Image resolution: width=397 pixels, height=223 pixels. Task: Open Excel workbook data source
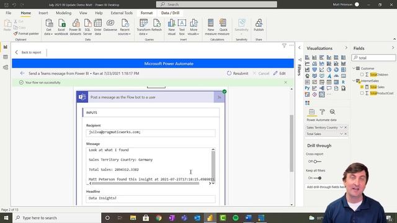[61, 27]
